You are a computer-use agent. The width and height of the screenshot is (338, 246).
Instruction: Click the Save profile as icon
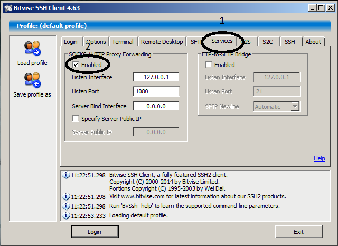coord(32,80)
